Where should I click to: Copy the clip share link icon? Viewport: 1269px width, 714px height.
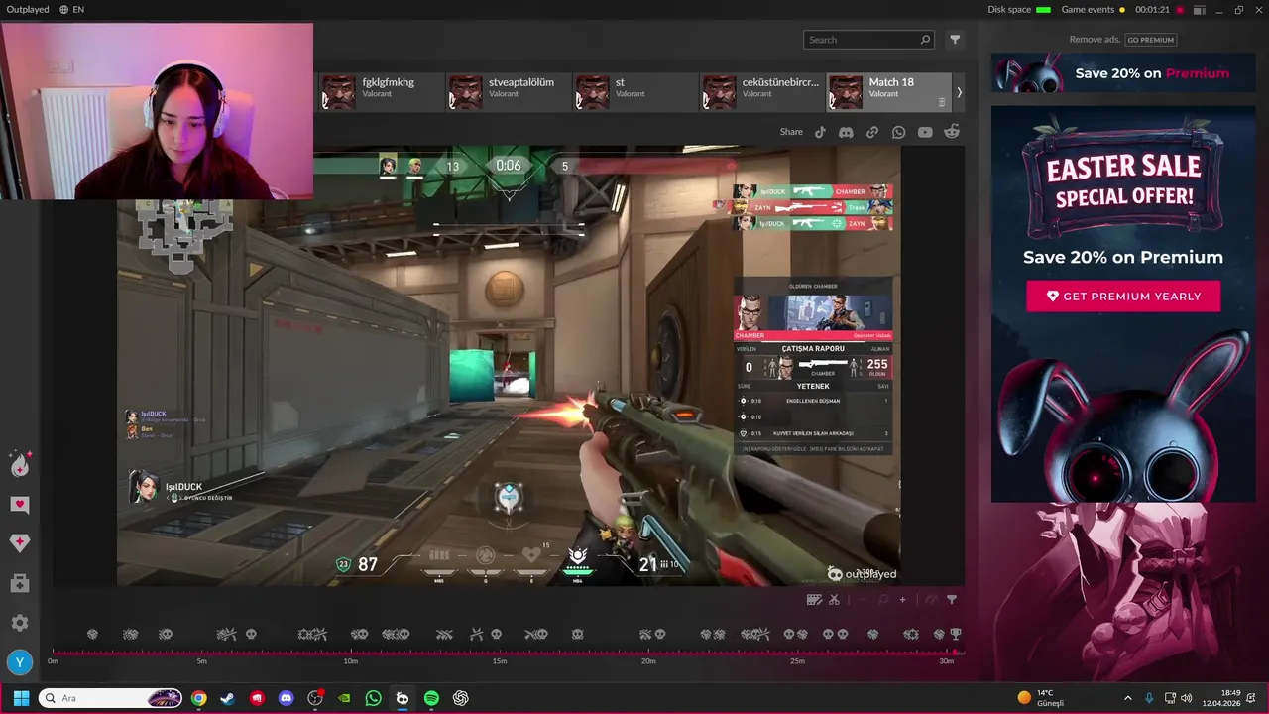(x=872, y=132)
